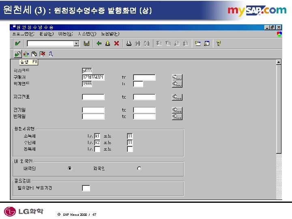Click the Create New Session icon
The image size is (292, 219).
coord(198,43)
